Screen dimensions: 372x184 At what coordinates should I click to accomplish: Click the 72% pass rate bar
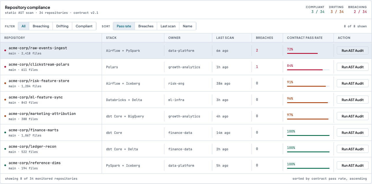coord(308,53)
